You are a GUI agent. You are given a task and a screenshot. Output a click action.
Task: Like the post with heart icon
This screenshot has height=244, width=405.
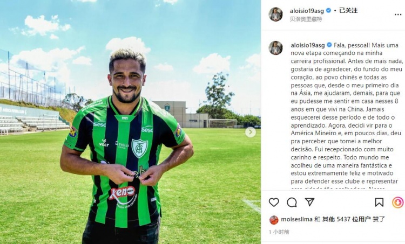tap(274, 203)
